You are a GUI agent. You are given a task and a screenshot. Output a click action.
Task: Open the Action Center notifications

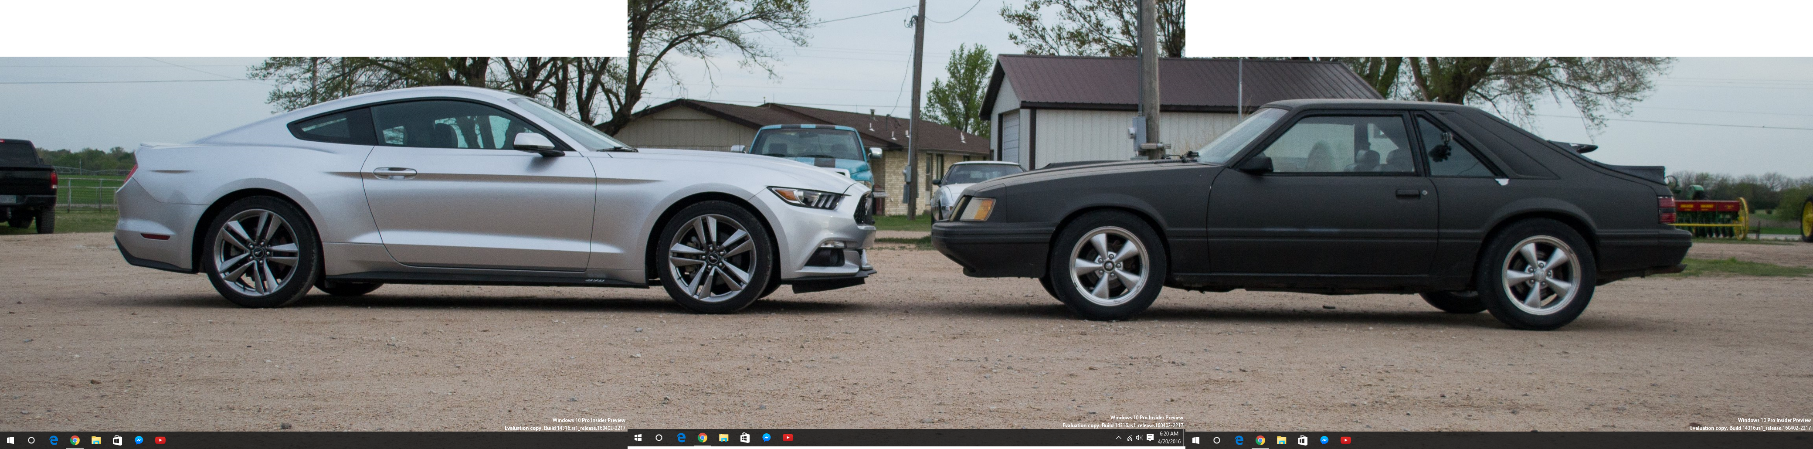[x=1150, y=438]
